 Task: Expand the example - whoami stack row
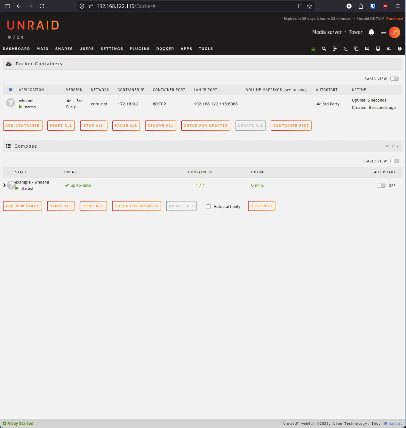[x=4, y=185]
